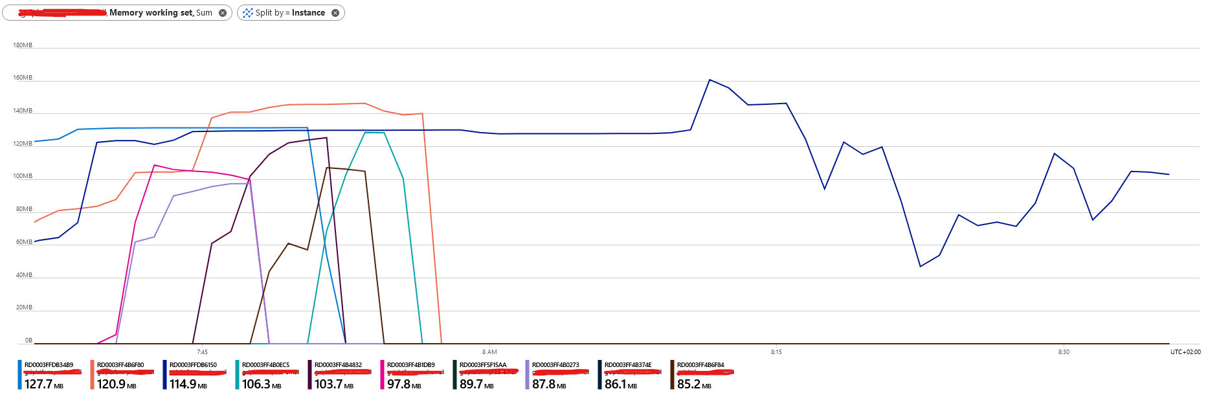Remove the Split by Instance pill
The image size is (1208, 402).
click(335, 12)
